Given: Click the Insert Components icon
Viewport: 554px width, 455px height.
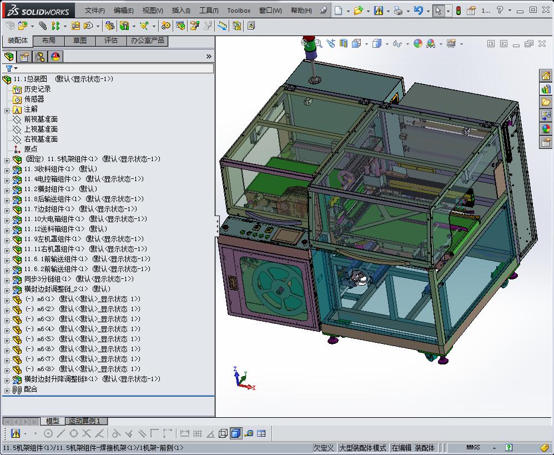Looking at the screenshot, I should coord(22,26).
